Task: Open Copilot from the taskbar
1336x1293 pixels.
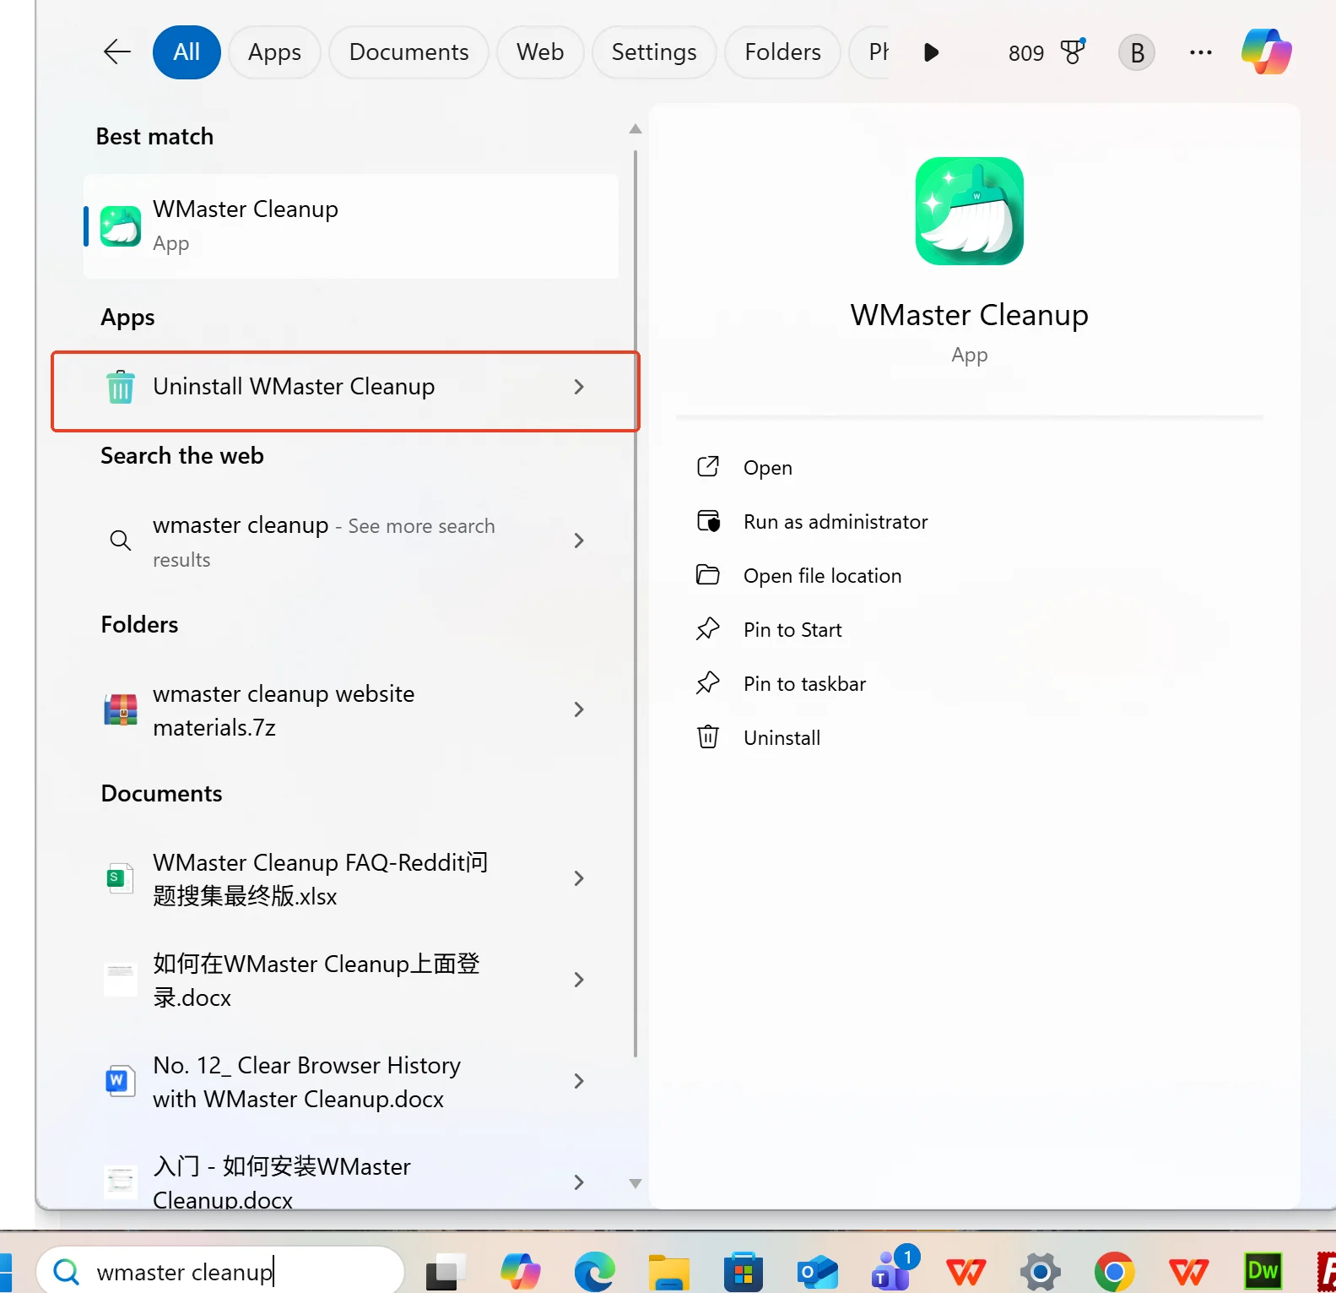Action: tap(520, 1272)
